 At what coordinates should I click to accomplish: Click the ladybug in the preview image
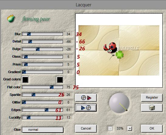click(x=110, y=49)
